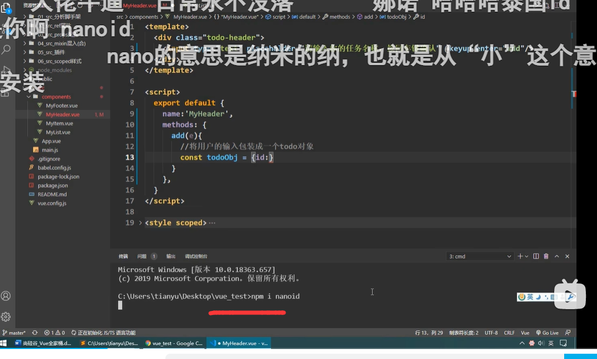The height and width of the screenshot is (359, 597).
Task: Open package.json in the explorer
Action: click(53, 185)
